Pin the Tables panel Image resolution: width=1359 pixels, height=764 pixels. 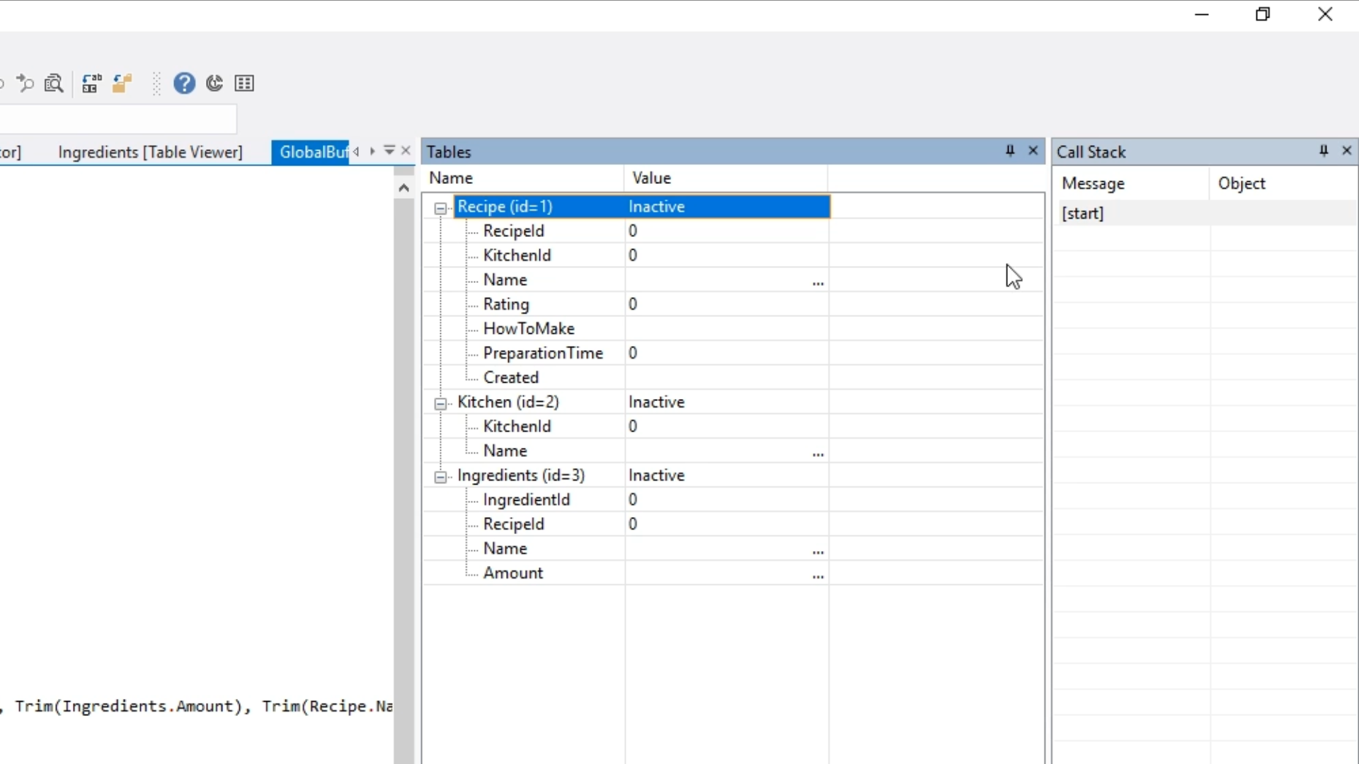point(1010,151)
